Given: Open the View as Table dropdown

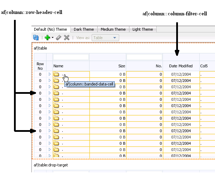Looking at the screenshot, I should click(105, 38).
